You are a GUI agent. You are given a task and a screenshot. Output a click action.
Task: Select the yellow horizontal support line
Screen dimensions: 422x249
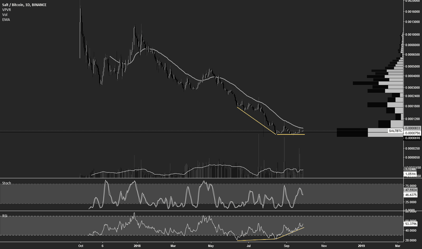291,134
